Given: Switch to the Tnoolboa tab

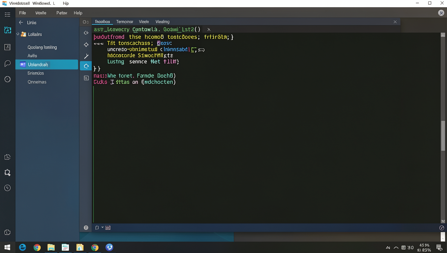Looking at the screenshot, I should tap(102, 22).
